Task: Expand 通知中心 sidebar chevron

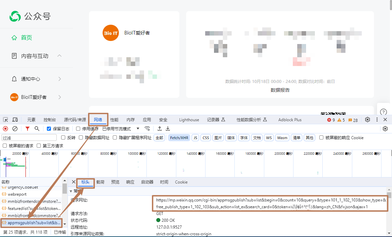Action: coord(59,79)
